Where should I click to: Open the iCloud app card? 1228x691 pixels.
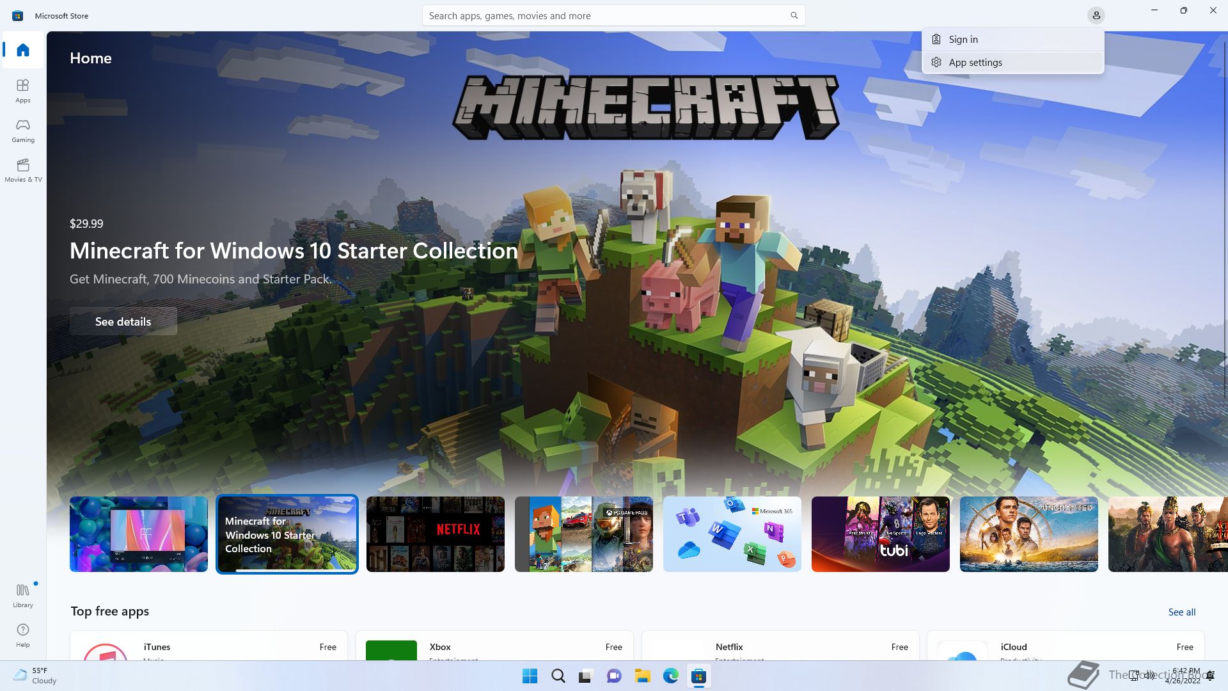(1066, 646)
